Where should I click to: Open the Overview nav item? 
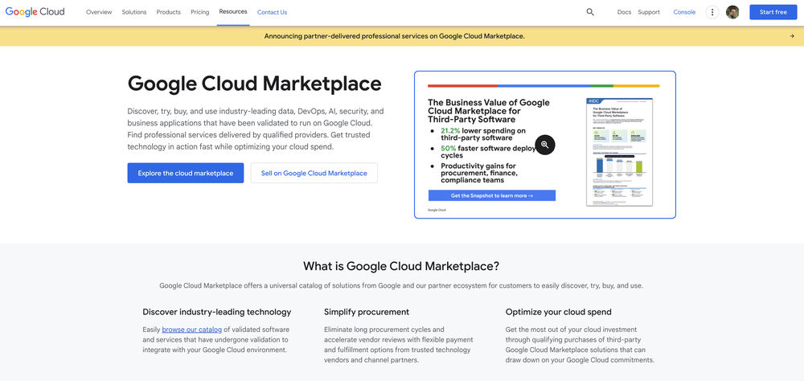pos(99,12)
